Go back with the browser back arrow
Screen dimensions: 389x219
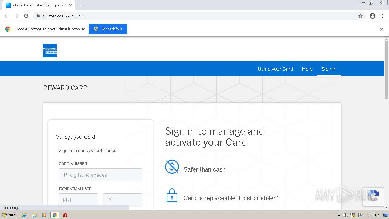pos(7,16)
